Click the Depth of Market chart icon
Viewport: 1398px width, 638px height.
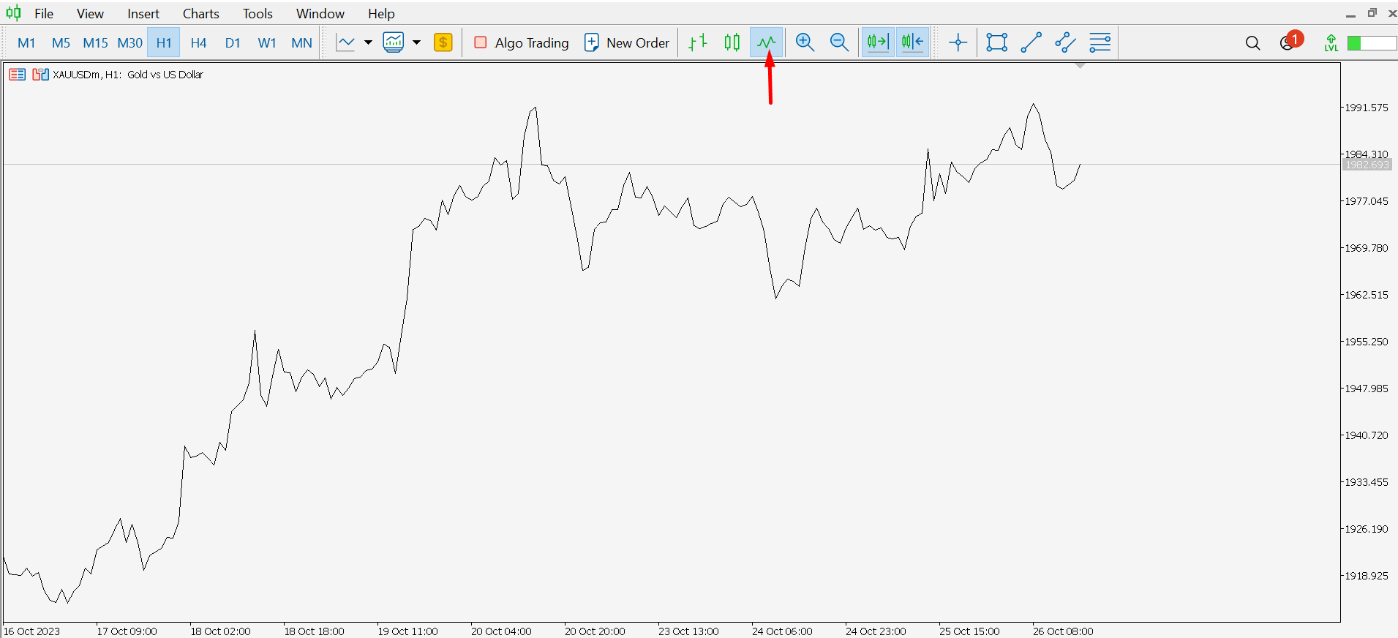(x=18, y=75)
